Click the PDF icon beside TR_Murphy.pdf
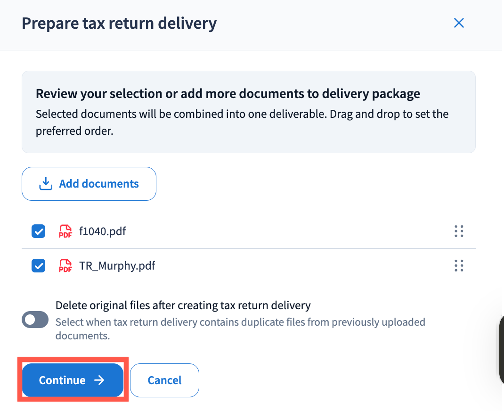The height and width of the screenshot is (411, 504). pyautogui.click(x=65, y=266)
